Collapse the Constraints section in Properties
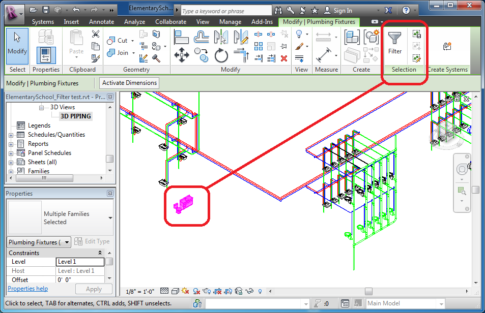 [x=101, y=253]
